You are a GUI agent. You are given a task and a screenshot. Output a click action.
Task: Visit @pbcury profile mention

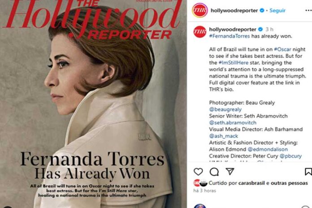pos(290,156)
